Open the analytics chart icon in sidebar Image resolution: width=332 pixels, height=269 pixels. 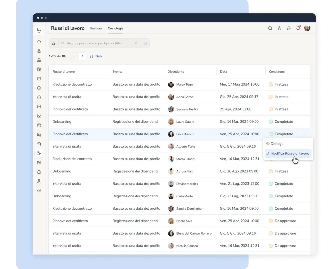(x=39, y=116)
